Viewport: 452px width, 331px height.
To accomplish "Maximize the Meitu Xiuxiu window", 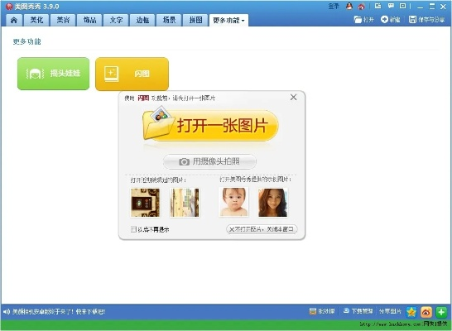I will point(432,7).
